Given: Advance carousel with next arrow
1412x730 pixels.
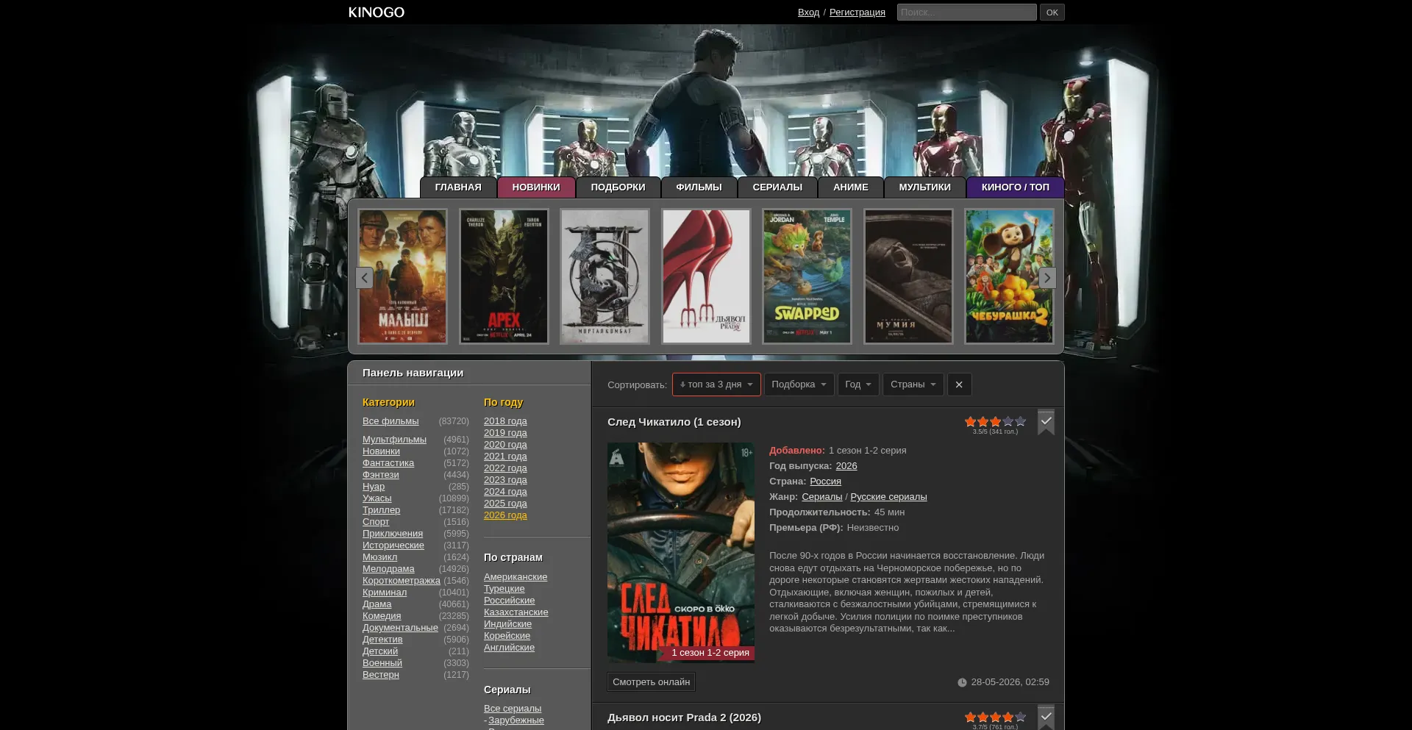Looking at the screenshot, I should pos(1047,278).
